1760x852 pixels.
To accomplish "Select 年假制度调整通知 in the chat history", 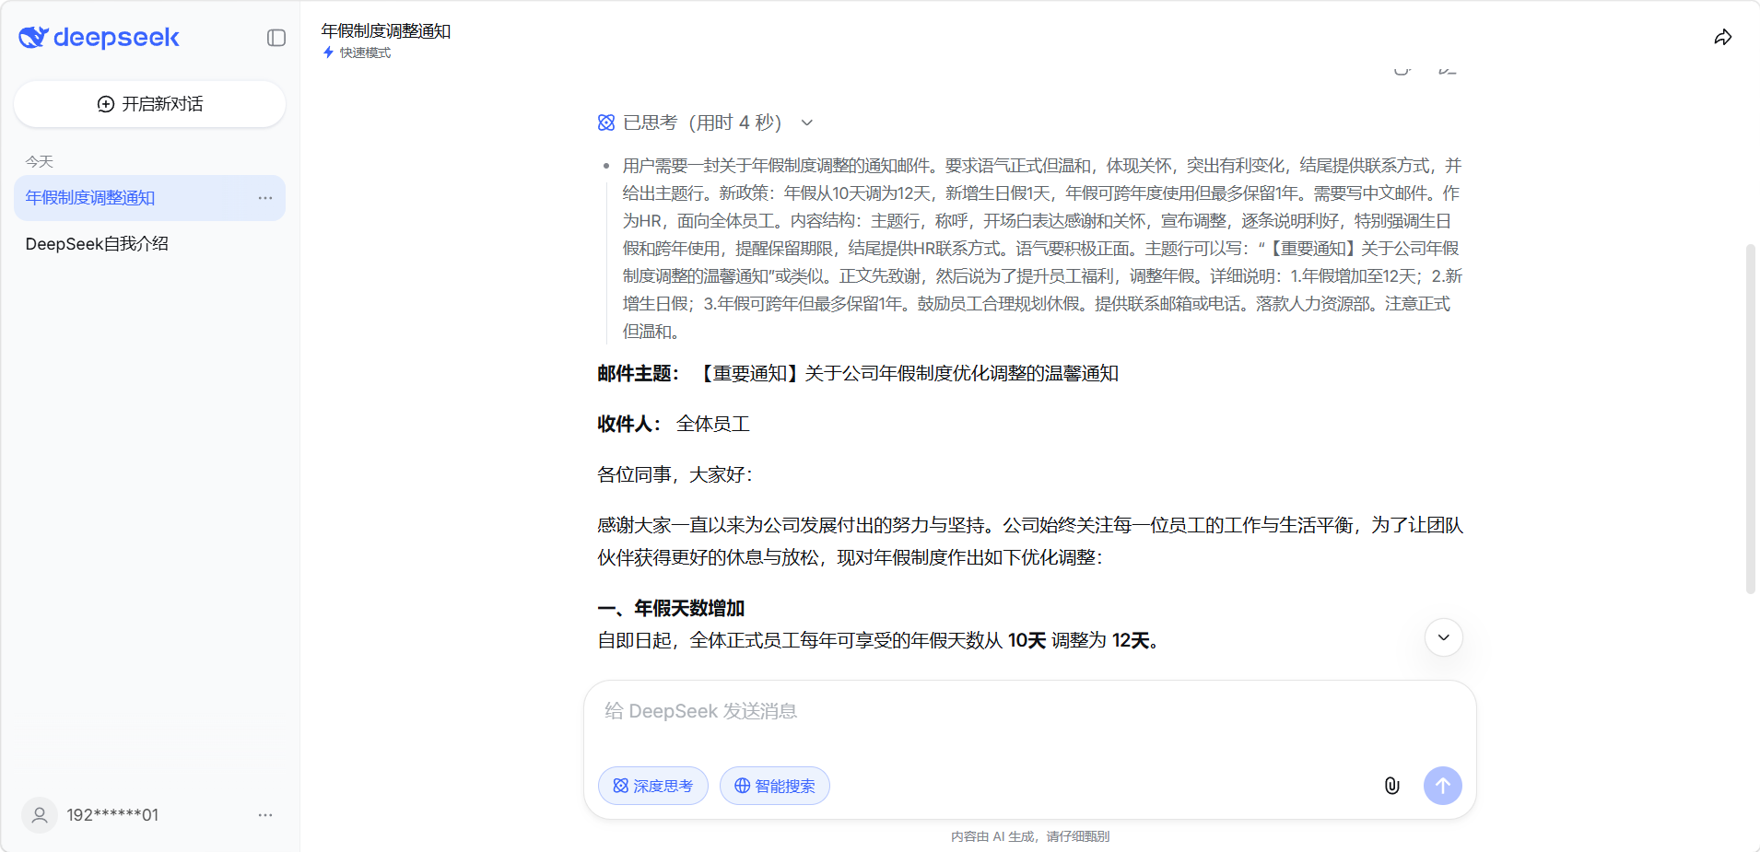I will 90,198.
